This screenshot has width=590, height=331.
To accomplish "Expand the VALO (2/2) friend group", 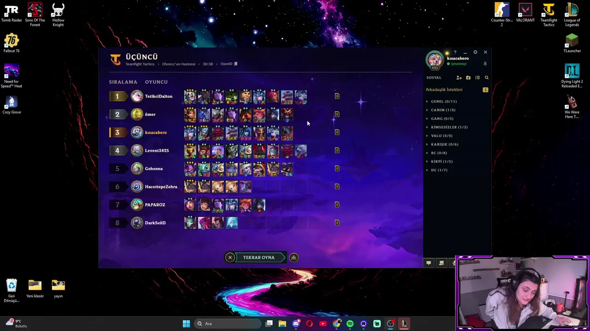I will [439, 136].
